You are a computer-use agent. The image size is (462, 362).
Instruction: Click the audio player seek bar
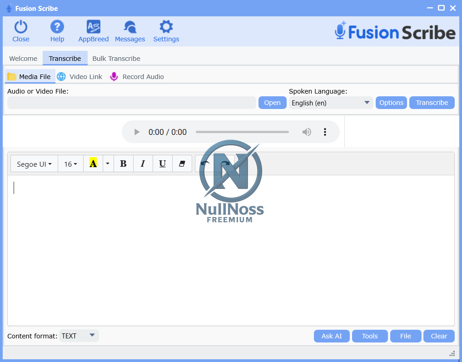click(x=242, y=132)
